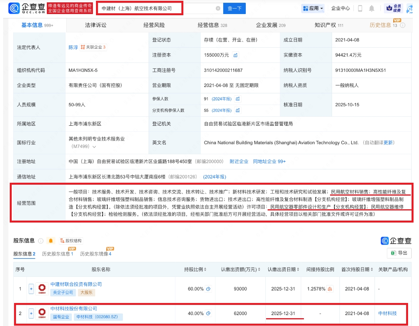Switch to the 基本信息 tab

(37, 25)
